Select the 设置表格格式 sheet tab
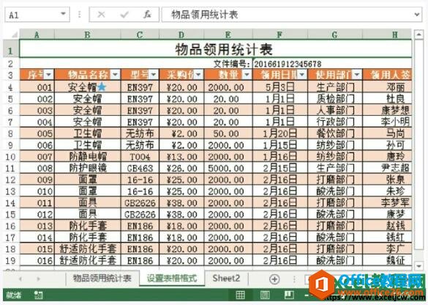 pyautogui.click(x=172, y=279)
